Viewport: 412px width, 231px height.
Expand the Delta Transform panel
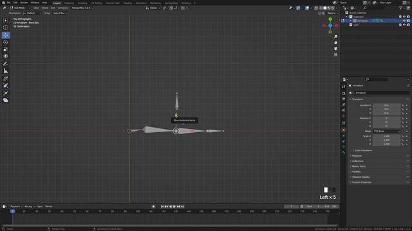click(x=363, y=151)
